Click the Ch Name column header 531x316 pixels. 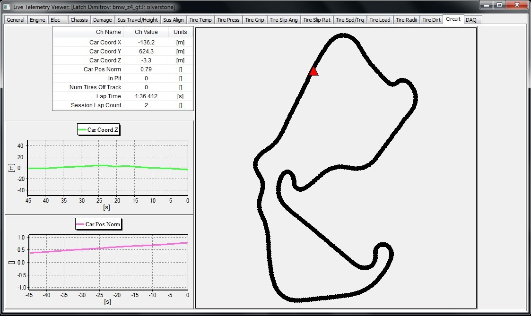click(x=108, y=32)
